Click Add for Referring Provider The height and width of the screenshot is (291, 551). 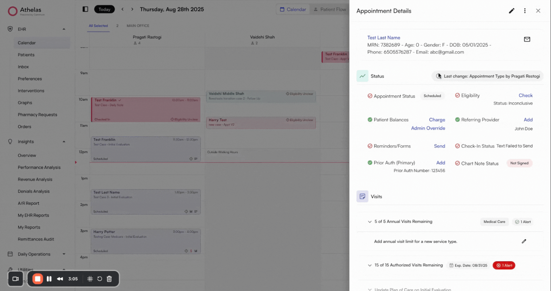tap(528, 120)
